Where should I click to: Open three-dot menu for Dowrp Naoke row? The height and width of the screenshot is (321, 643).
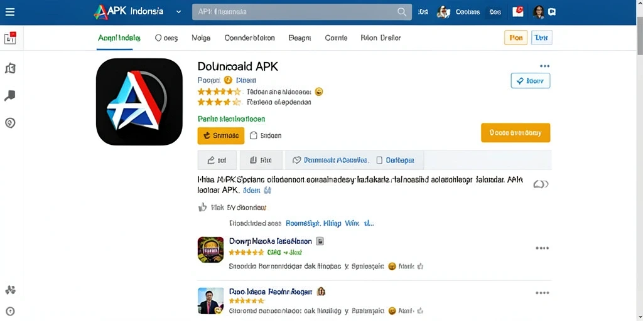(542, 248)
